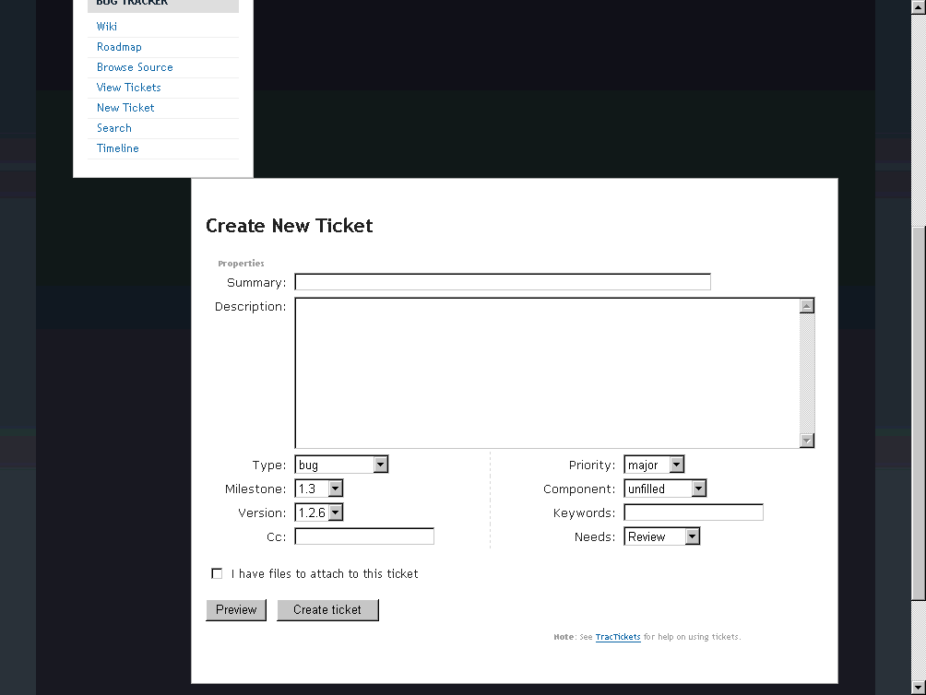This screenshot has height=695, width=926.
Task: Expand the Component dropdown
Action: pyautogui.click(x=665, y=489)
